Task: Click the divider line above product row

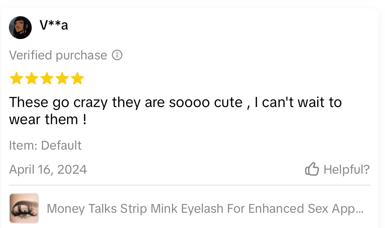Action: 189,185
